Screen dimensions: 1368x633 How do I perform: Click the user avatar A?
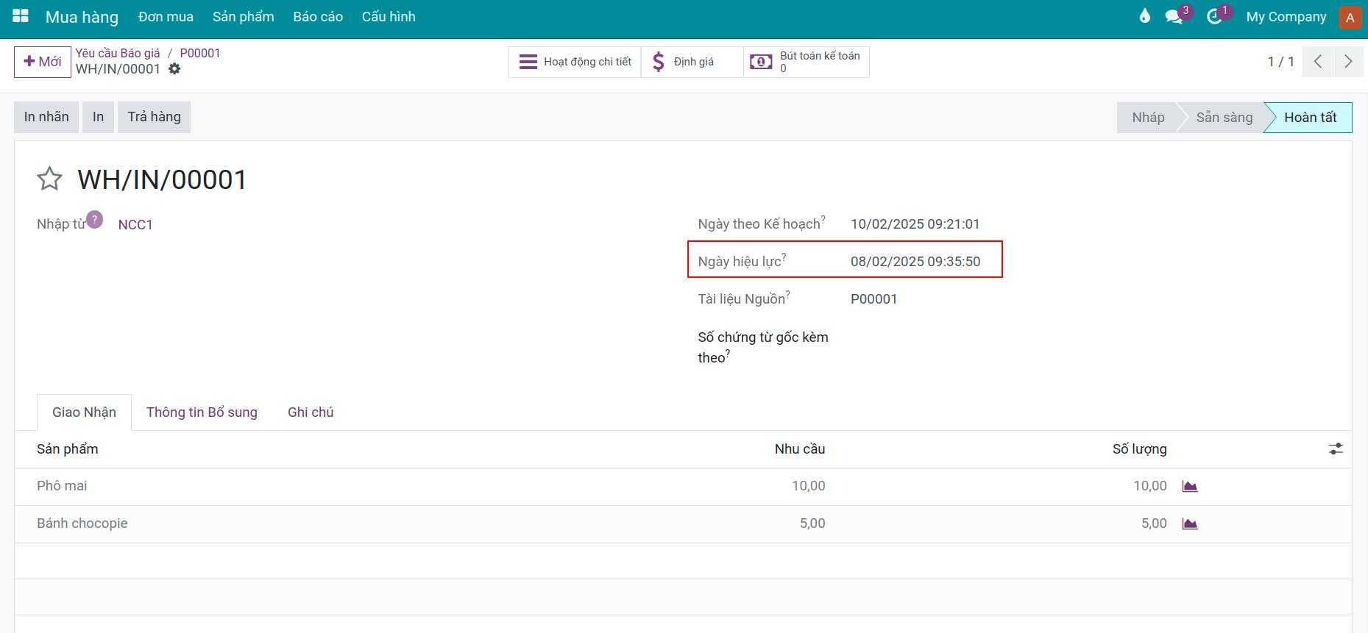1350,17
